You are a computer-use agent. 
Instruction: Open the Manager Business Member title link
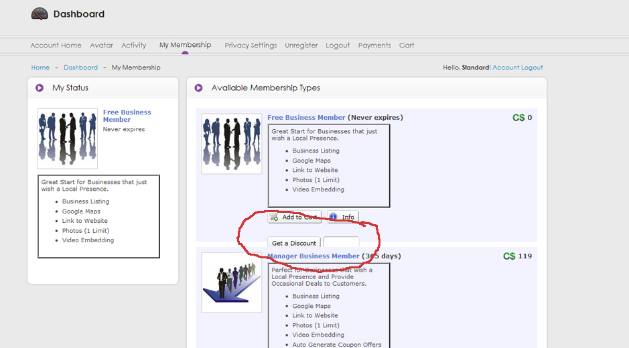[x=313, y=256]
